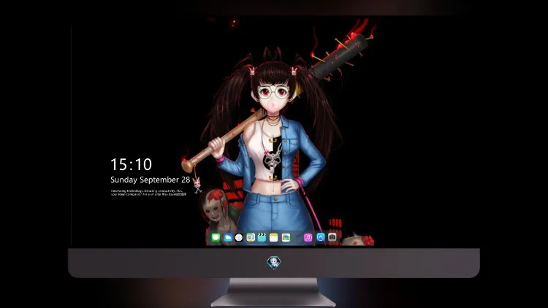This screenshot has height=308, width=548.
Task: Open the Camera app in the dock
Action: (332, 237)
